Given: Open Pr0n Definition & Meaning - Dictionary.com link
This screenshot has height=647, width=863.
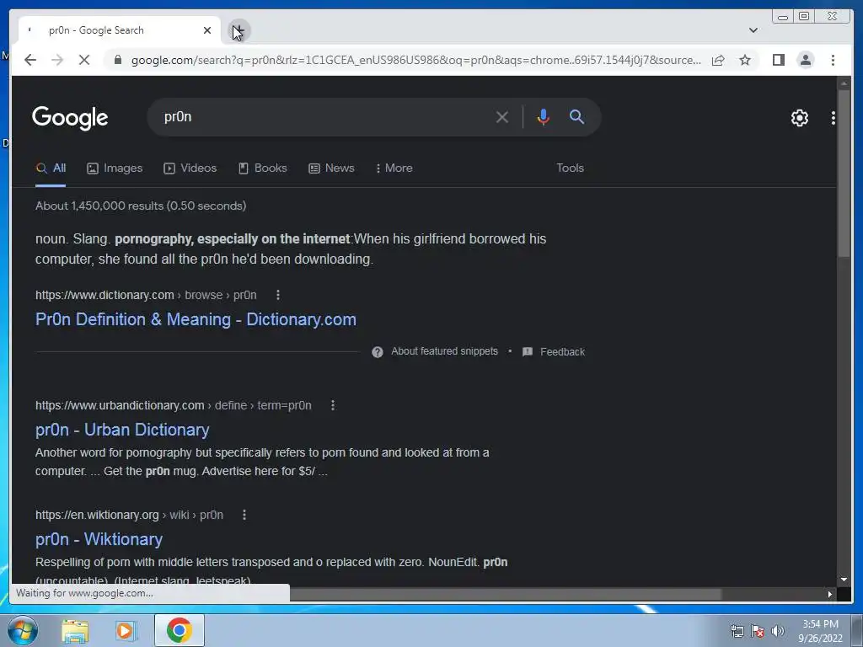Looking at the screenshot, I should tap(196, 319).
